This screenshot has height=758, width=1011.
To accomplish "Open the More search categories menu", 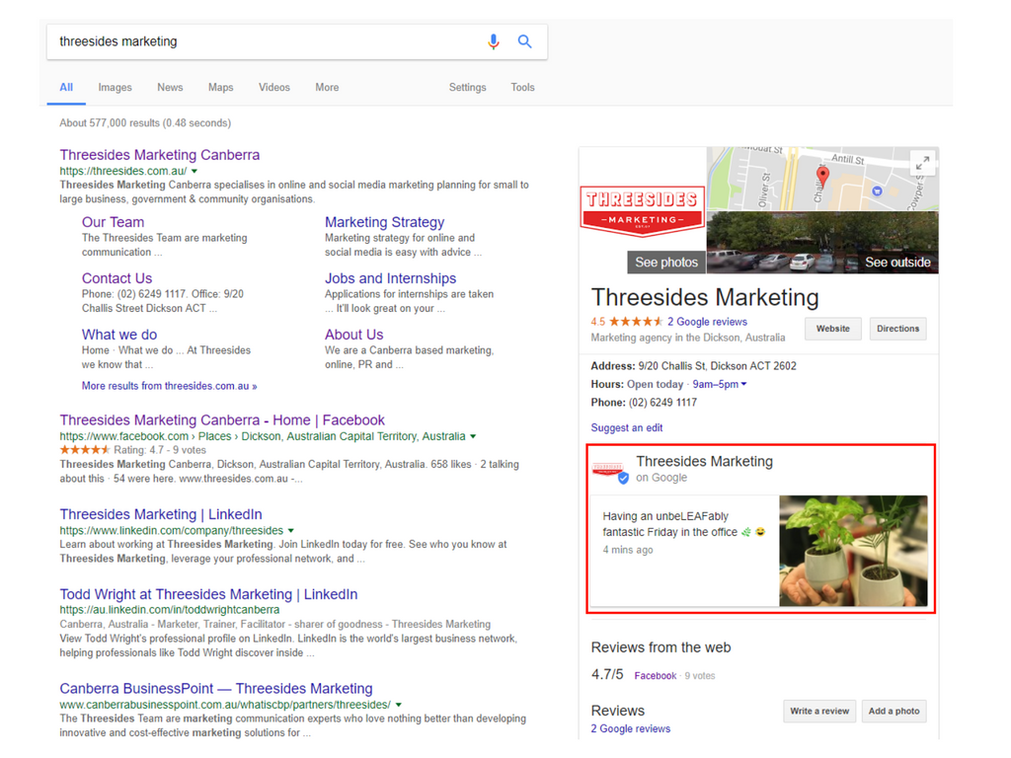I will coord(327,87).
